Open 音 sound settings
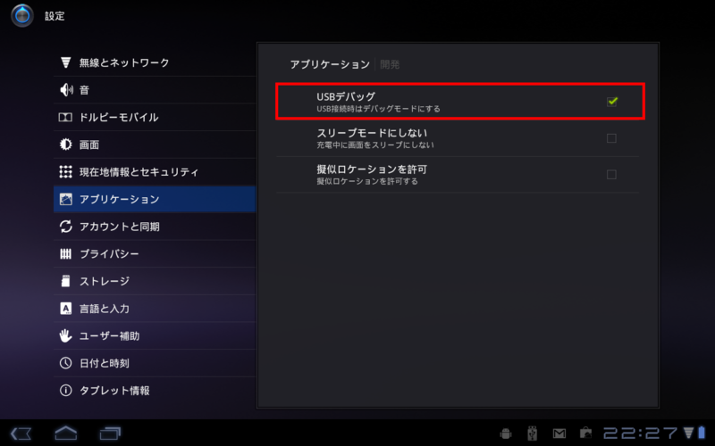This screenshot has width=715, height=446. 155,90
